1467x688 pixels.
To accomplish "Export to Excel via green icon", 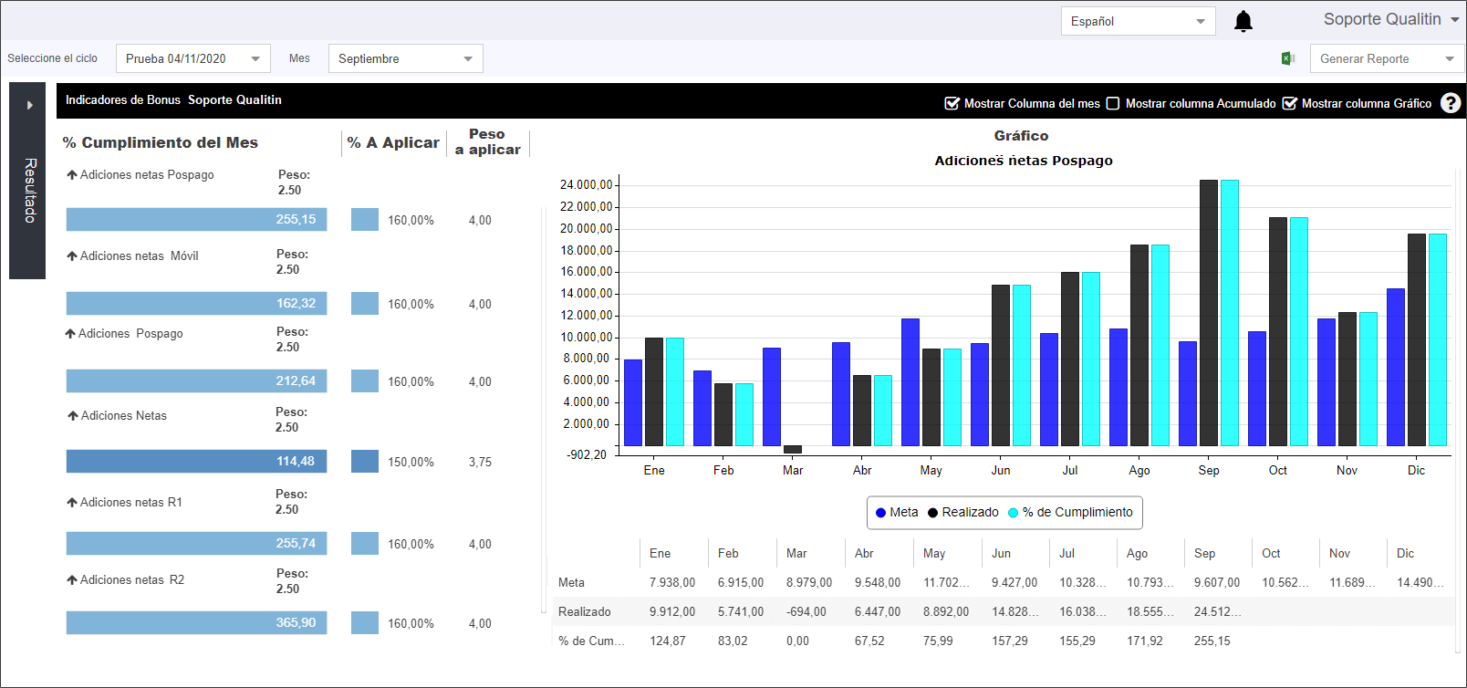I will [1288, 58].
